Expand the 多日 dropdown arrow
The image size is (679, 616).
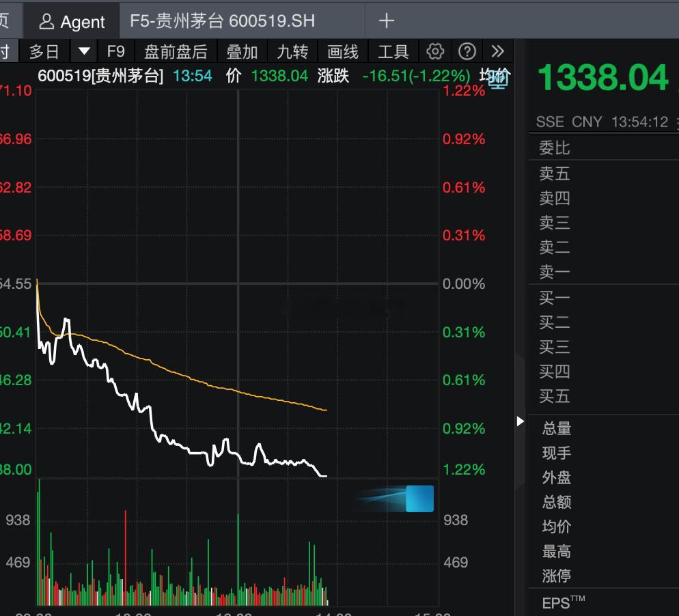84,51
